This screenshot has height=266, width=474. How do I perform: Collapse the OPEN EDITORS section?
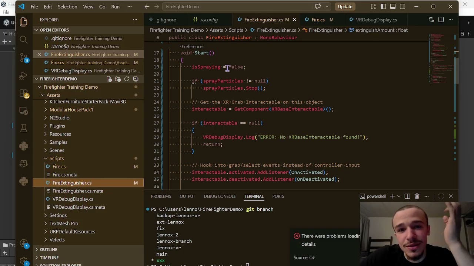point(36,30)
